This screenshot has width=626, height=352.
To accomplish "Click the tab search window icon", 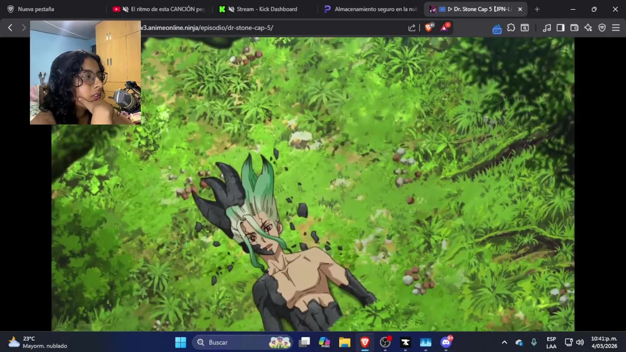I will pos(525,28).
